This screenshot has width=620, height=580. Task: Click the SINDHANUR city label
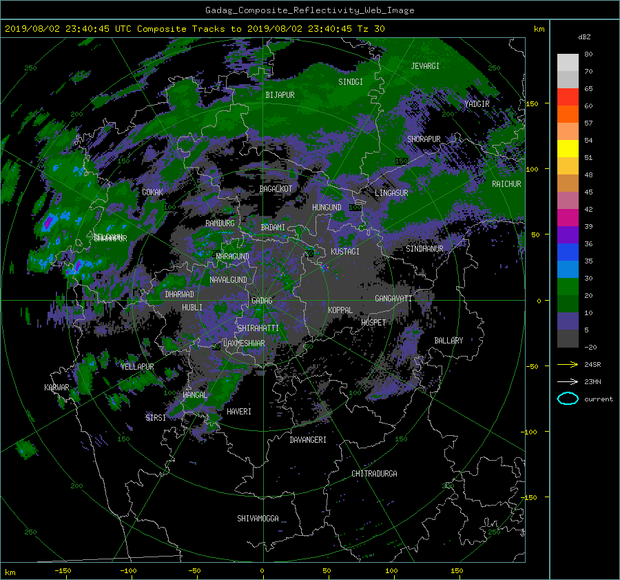424,249
